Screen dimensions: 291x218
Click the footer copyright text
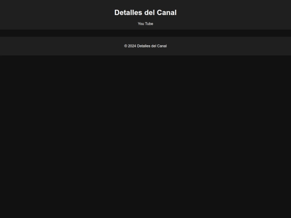pyautogui.click(x=145, y=46)
